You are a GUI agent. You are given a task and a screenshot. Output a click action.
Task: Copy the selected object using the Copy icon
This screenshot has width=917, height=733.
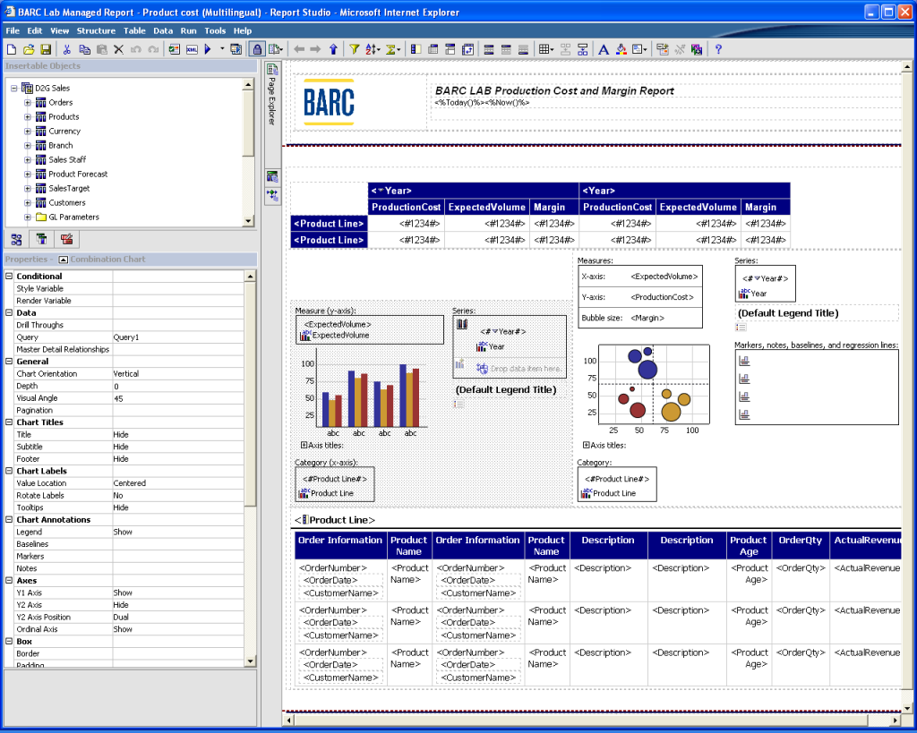click(84, 50)
